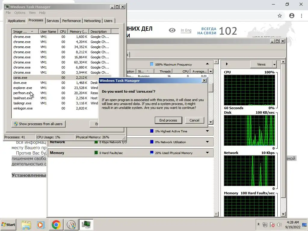
Task: Expand the Network section chevron
Action: pos(208,142)
